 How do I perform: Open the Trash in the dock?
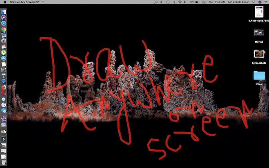click(x=3, y=156)
